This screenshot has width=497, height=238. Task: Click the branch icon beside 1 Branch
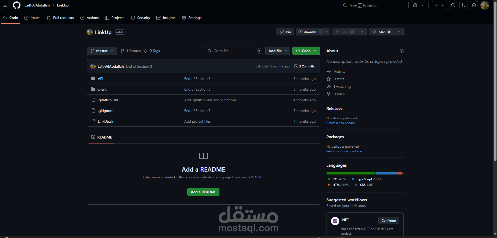click(123, 51)
